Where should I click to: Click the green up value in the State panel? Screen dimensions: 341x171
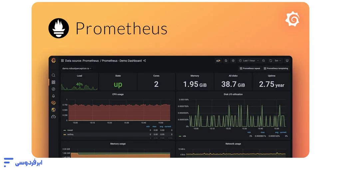tap(118, 84)
